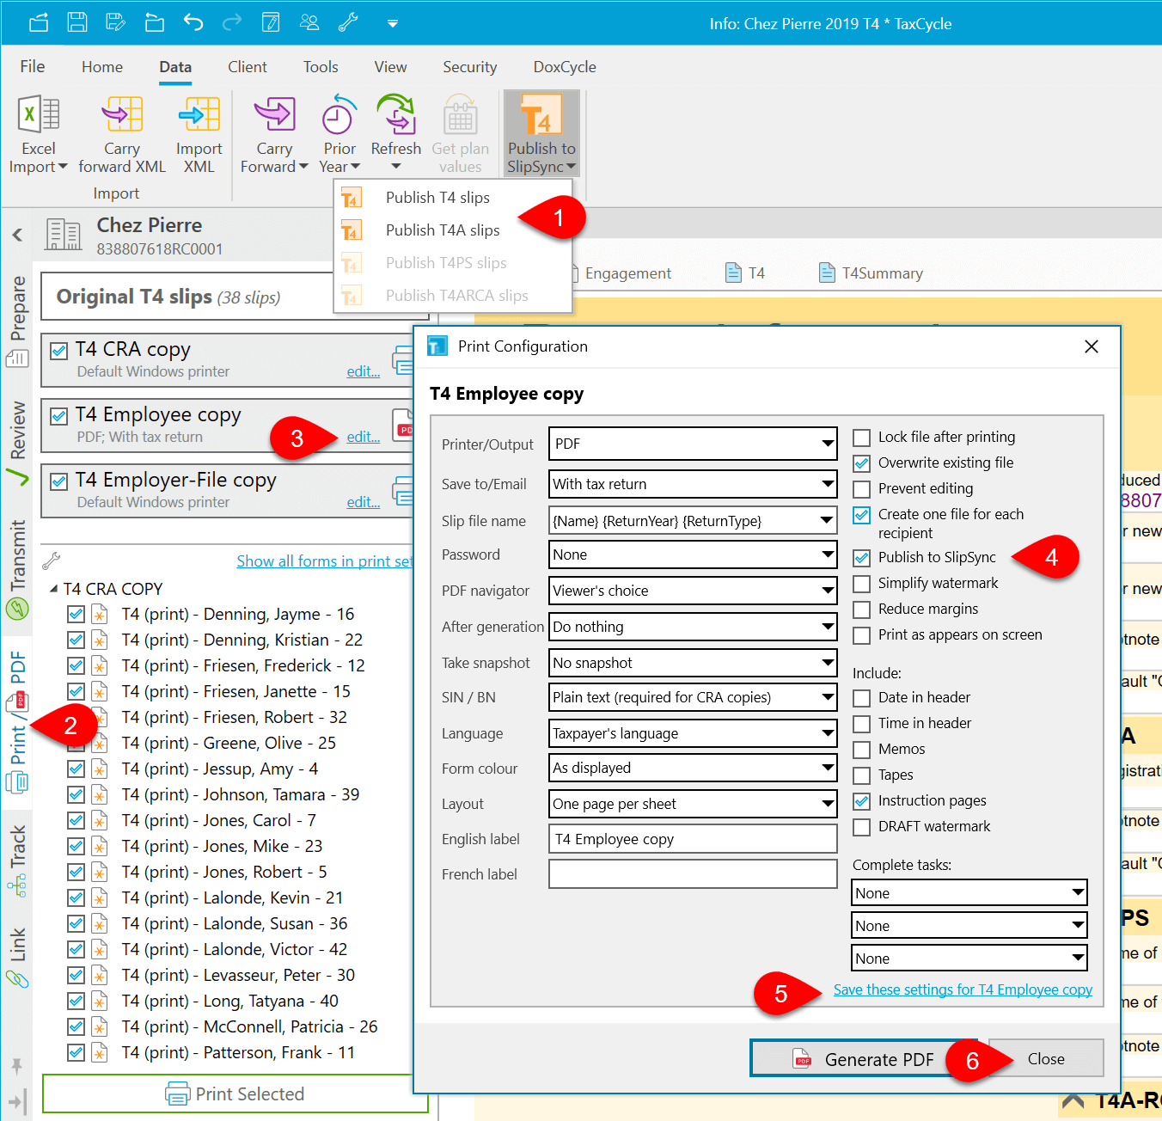The image size is (1162, 1121).
Task: Switch to the Tools ribbon tab
Action: 321,66
